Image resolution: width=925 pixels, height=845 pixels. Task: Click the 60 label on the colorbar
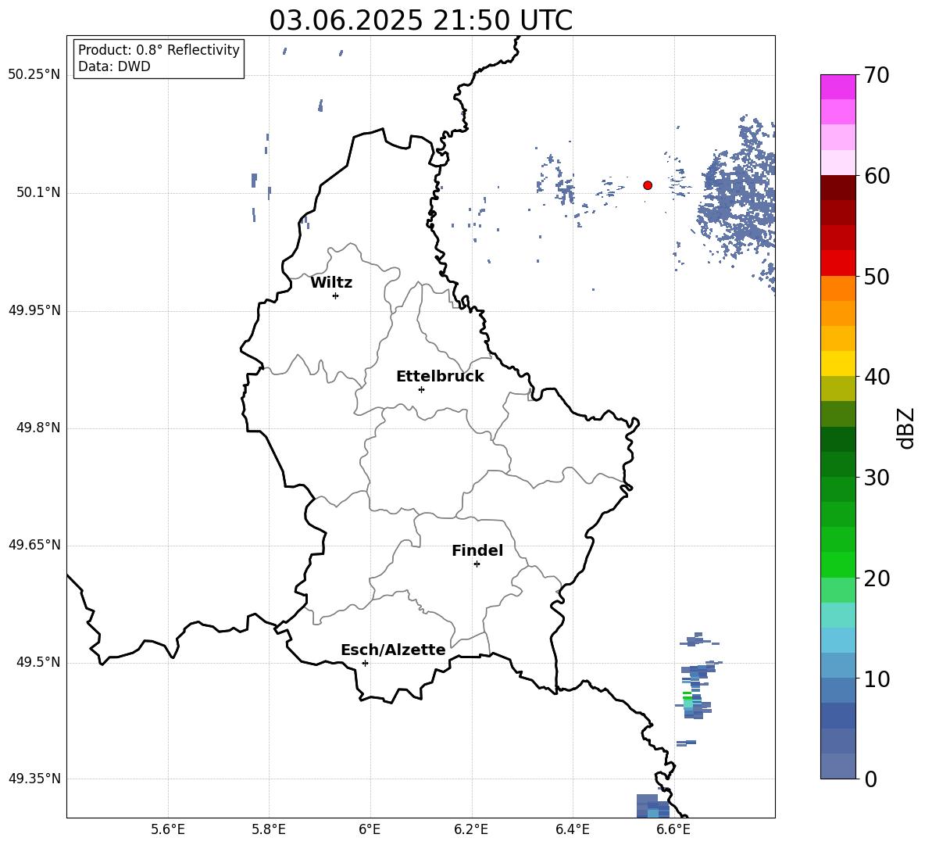coord(877,176)
